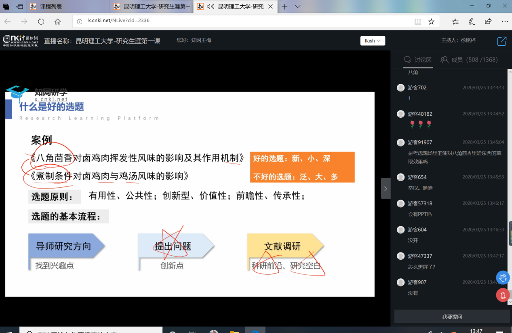Refresh the live stream page
The width and height of the screenshot is (512, 333).
[x=41, y=22]
